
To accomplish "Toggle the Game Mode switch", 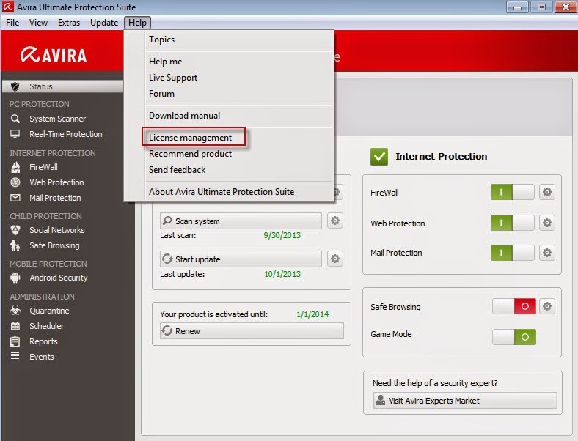I will coord(514,337).
